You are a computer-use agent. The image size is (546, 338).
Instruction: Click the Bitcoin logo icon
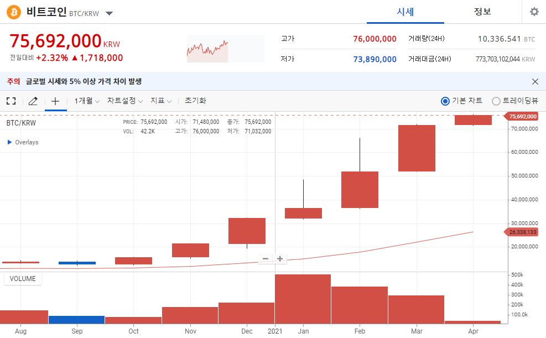pos(14,12)
